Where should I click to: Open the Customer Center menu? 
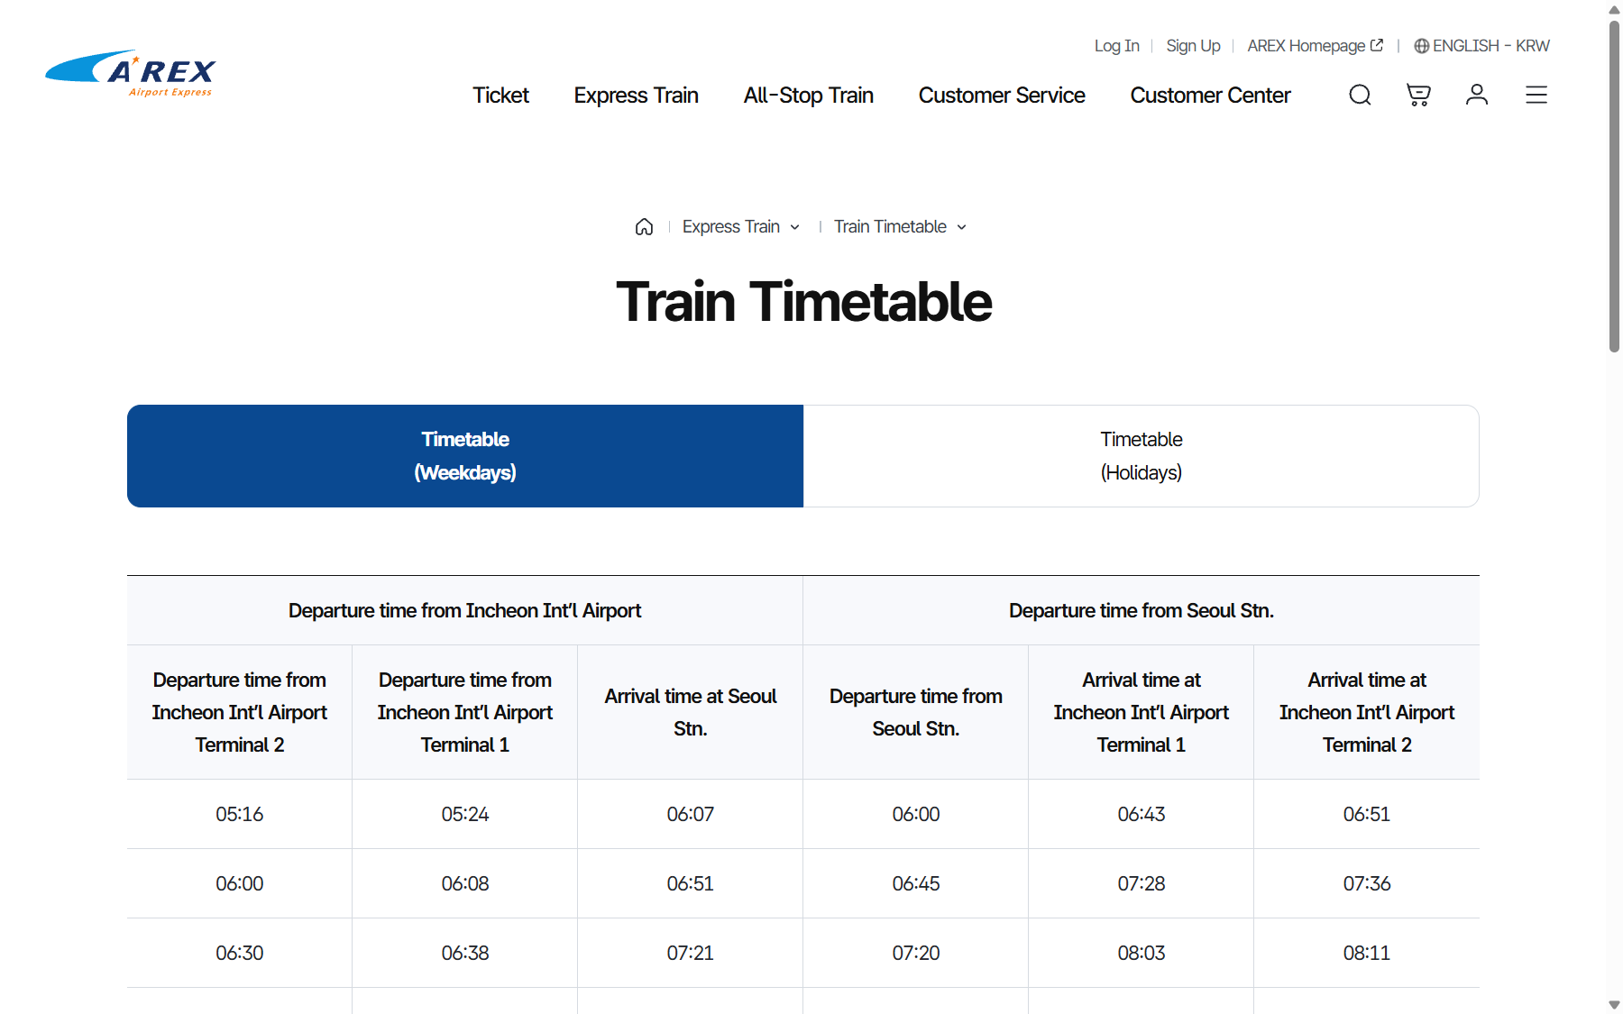click(x=1211, y=95)
